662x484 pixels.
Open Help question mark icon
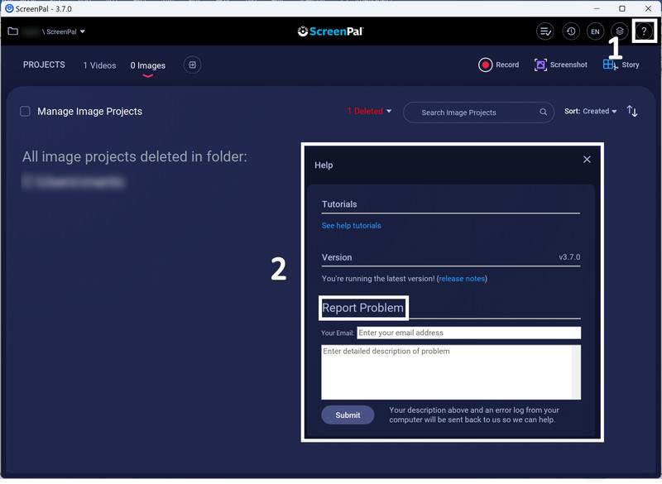[x=644, y=31]
